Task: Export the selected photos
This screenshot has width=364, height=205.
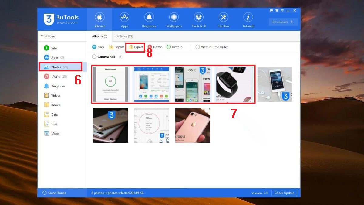Action: coord(136,47)
